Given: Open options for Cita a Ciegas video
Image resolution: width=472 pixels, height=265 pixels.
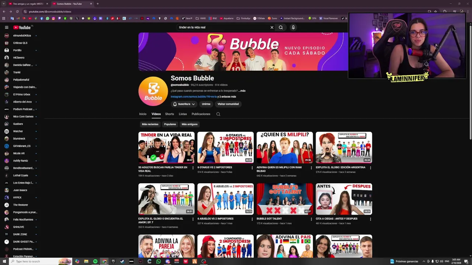Looking at the screenshot, I should pos(371,219).
